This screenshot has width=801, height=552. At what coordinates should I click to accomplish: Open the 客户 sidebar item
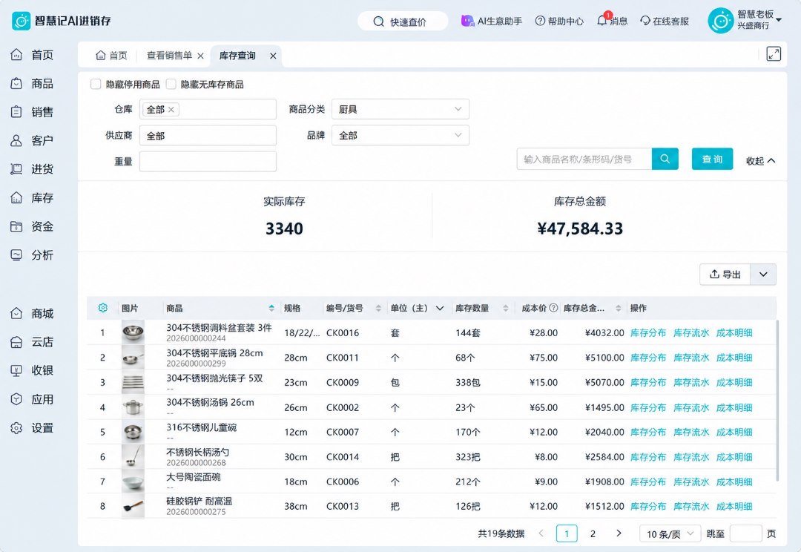[32, 140]
